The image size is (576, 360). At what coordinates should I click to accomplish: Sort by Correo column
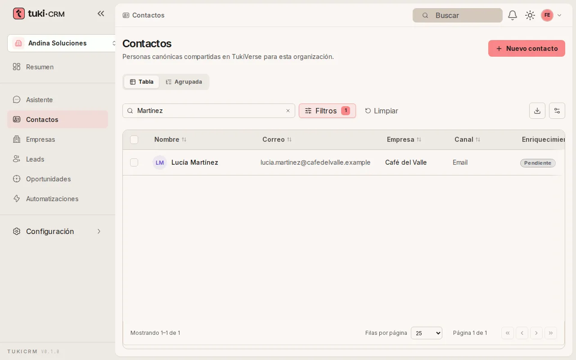(277, 139)
